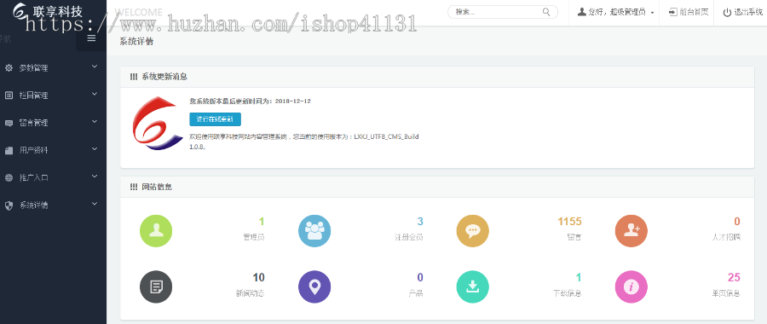Click the folder icon beside 用户资料
This screenshot has width=767, height=324.
[9, 151]
